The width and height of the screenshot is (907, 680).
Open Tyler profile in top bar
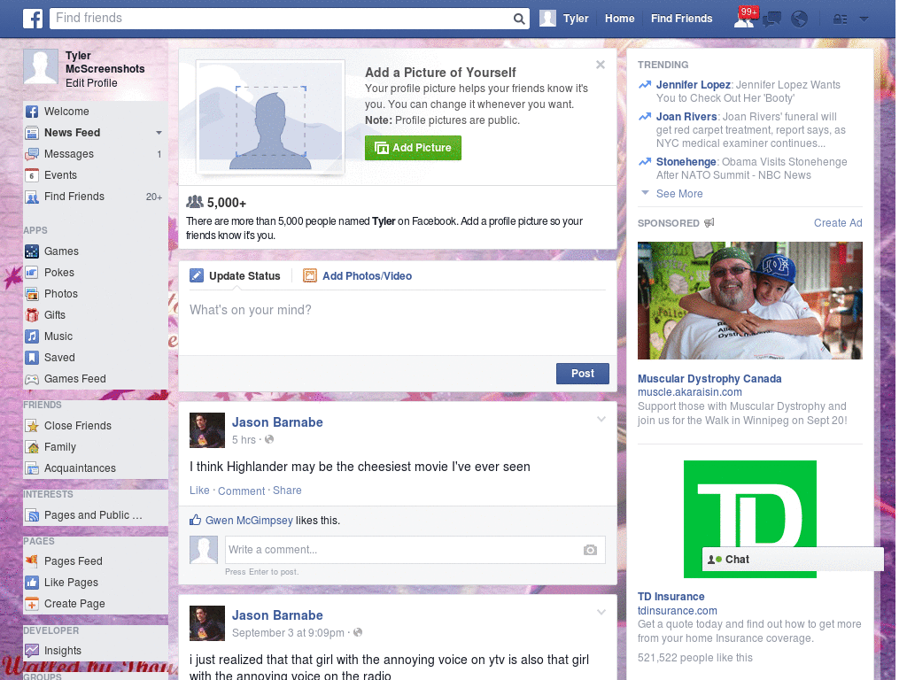pos(564,19)
